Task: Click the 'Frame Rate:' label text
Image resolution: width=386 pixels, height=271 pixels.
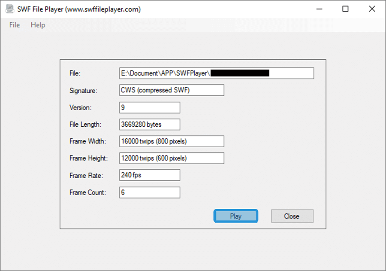Action: coord(86,176)
